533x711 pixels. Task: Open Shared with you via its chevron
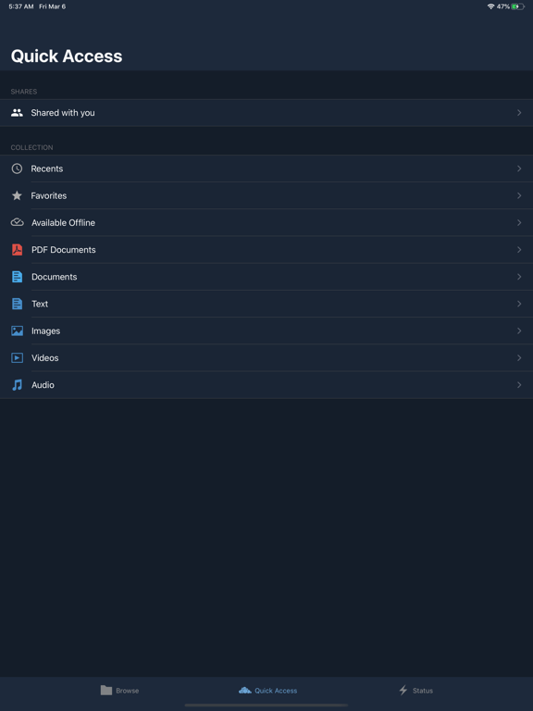point(519,113)
